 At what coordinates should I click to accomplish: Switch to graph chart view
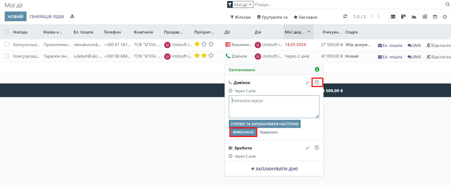click(x=414, y=17)
